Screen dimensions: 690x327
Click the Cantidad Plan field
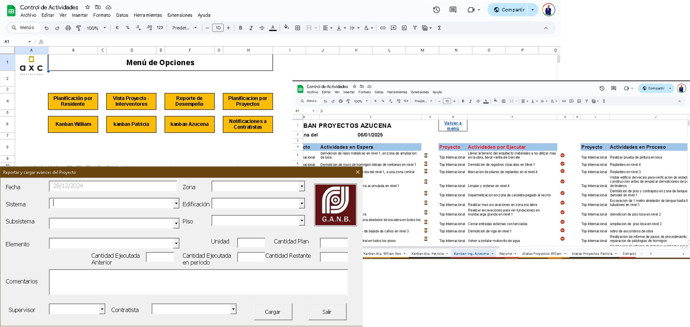coord(334,243)
